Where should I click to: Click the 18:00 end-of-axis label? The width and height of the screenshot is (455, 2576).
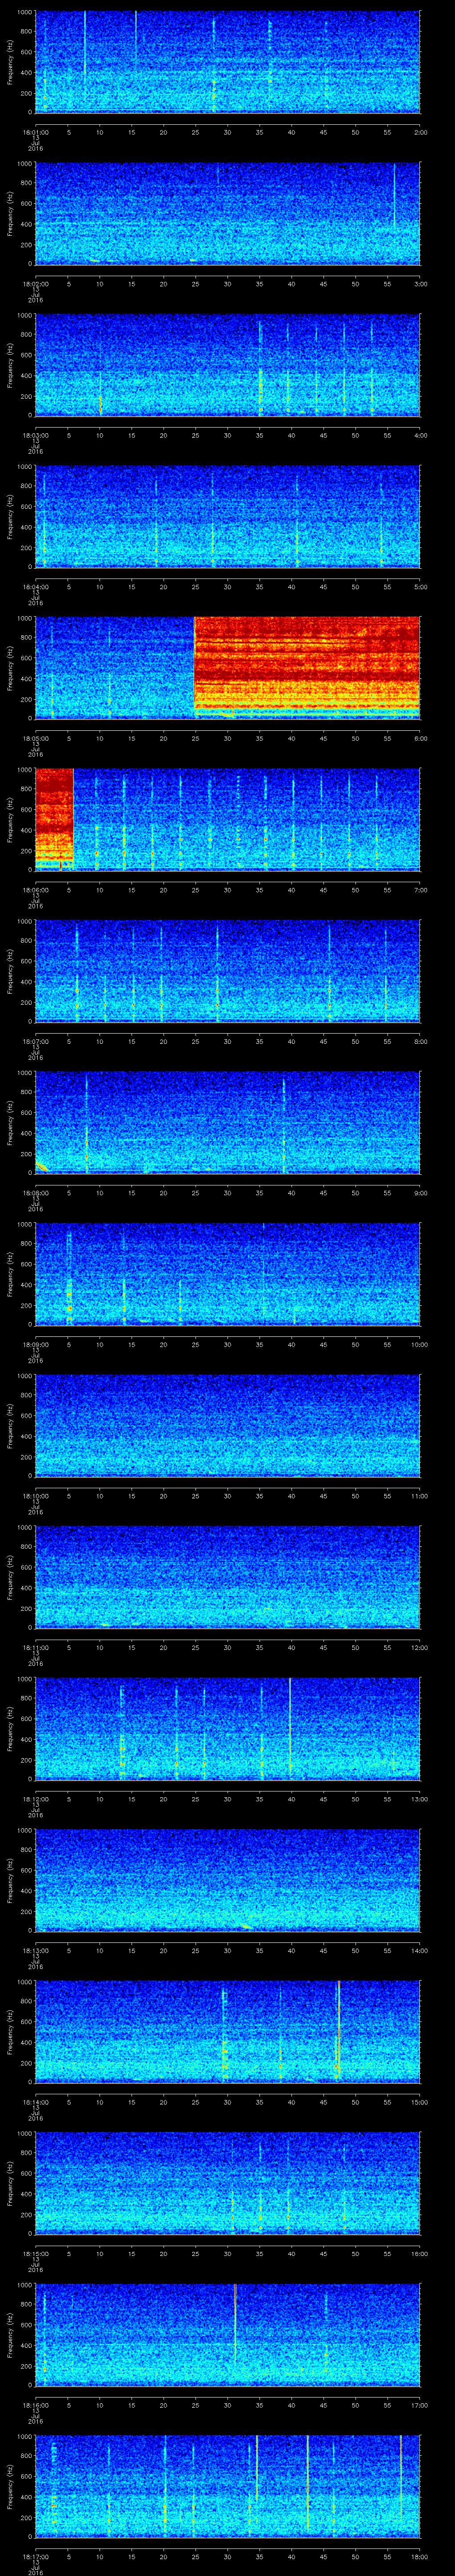[x=419, y=2556]
